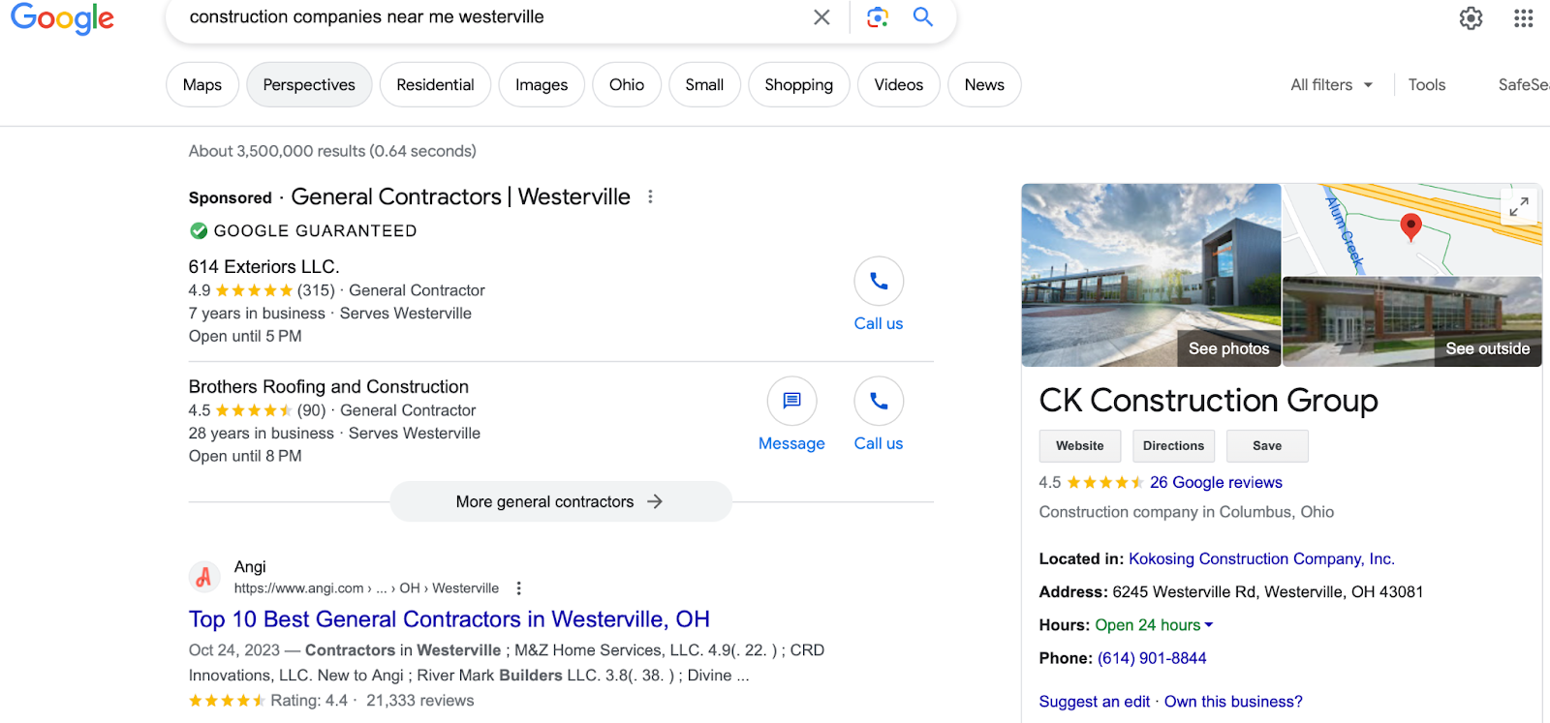Open the settings gear menu
This screenshot has width=1550, height=723.
pyautogui.click(x=1471, y=18)
